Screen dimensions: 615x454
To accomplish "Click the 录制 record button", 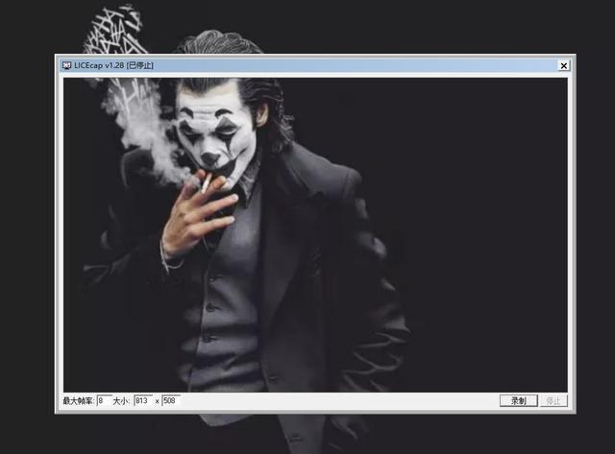I will click(519, 400).
